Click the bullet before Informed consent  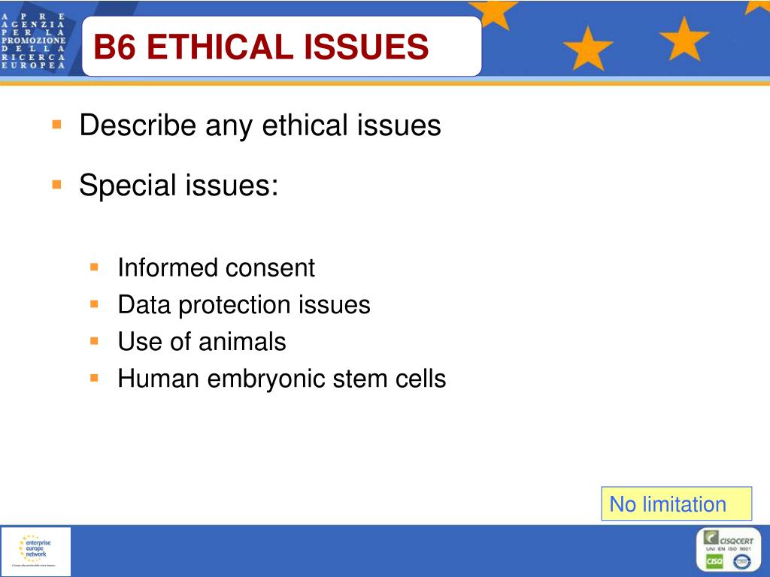(x=94, y=267)
